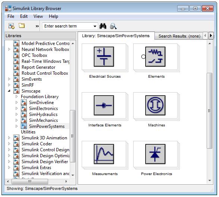Click the SimRF library icon
Screen dimensions: 219x197
16,85
